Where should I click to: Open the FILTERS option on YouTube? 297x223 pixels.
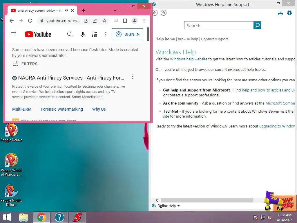[25, 64]
